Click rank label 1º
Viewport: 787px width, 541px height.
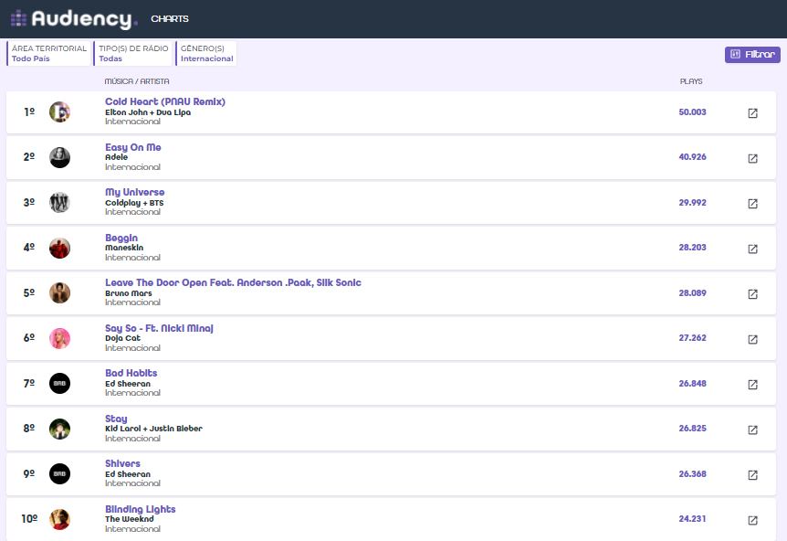(29, 111)
